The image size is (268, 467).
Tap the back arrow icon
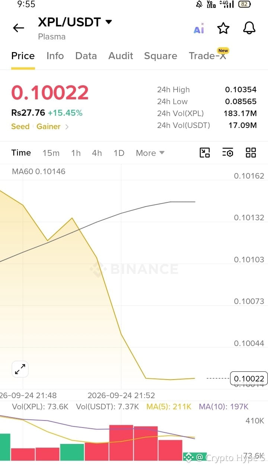(18, 28)
